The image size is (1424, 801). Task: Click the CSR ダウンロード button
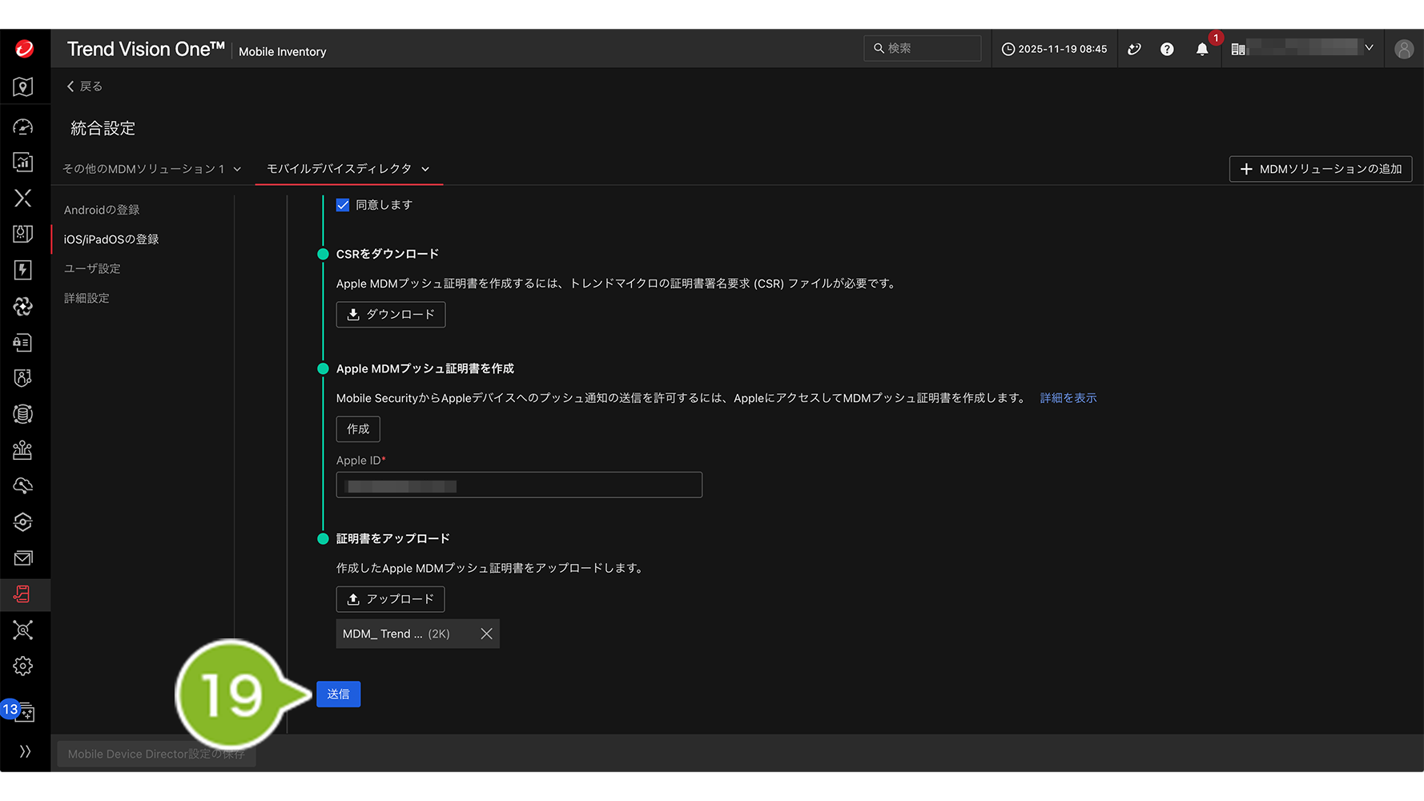pos(390,315)
